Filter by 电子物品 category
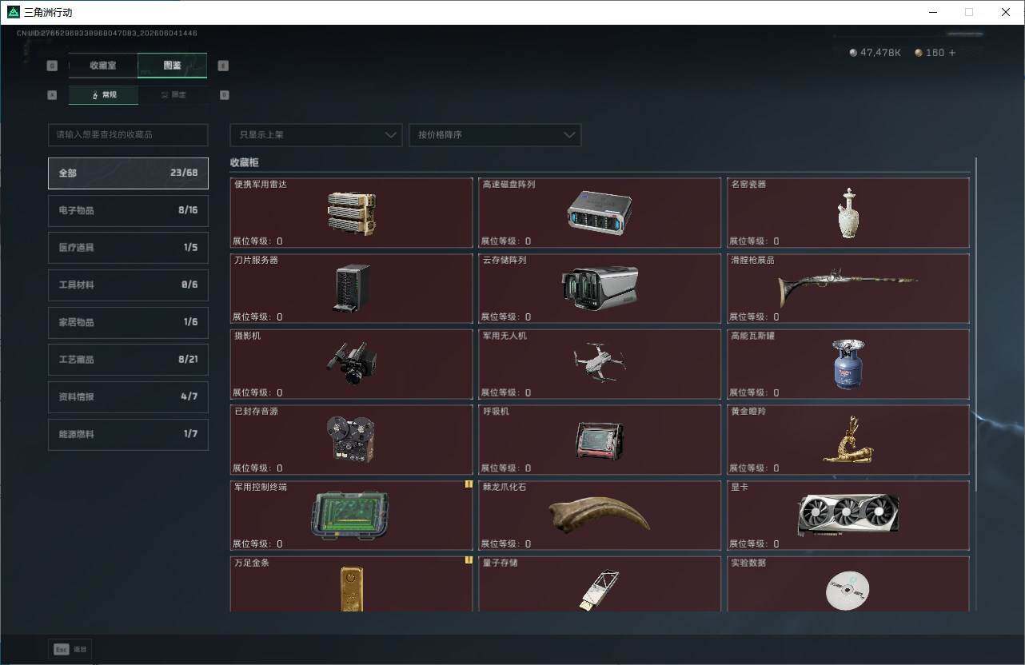The image size is (1025, 665). (128, 210)
